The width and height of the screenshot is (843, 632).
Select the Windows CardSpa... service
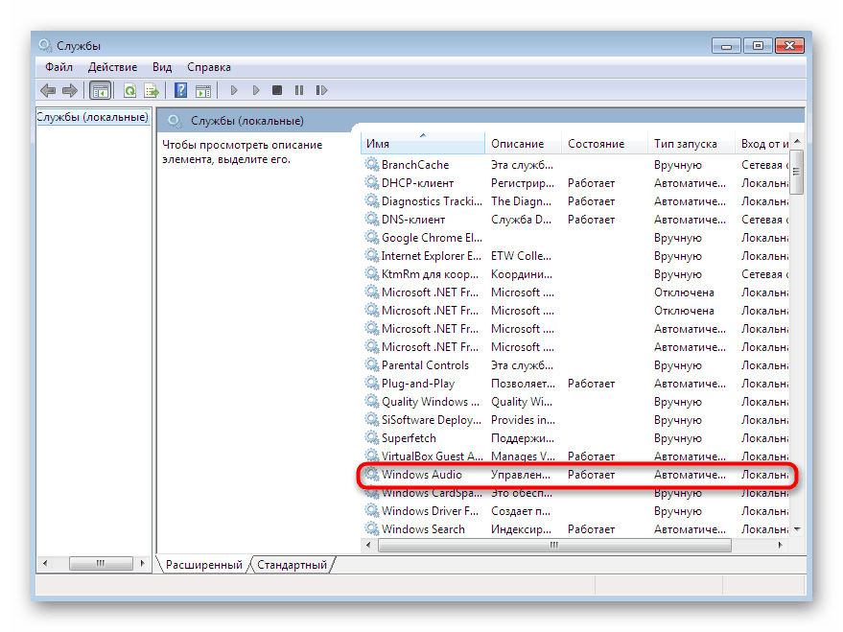(x=432, y=492)
